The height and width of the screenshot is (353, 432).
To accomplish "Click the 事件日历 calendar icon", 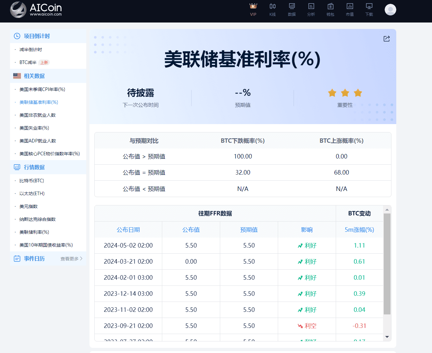I will (17, 258).
